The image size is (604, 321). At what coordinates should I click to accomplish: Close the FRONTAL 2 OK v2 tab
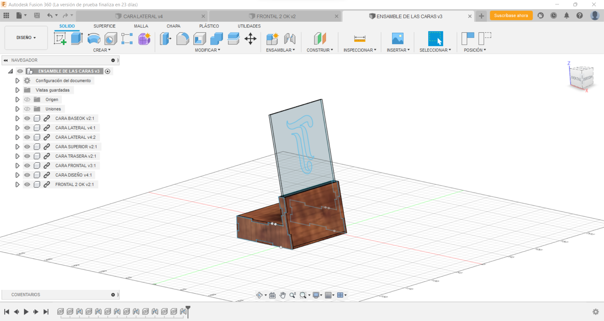(x=337, y=16)
